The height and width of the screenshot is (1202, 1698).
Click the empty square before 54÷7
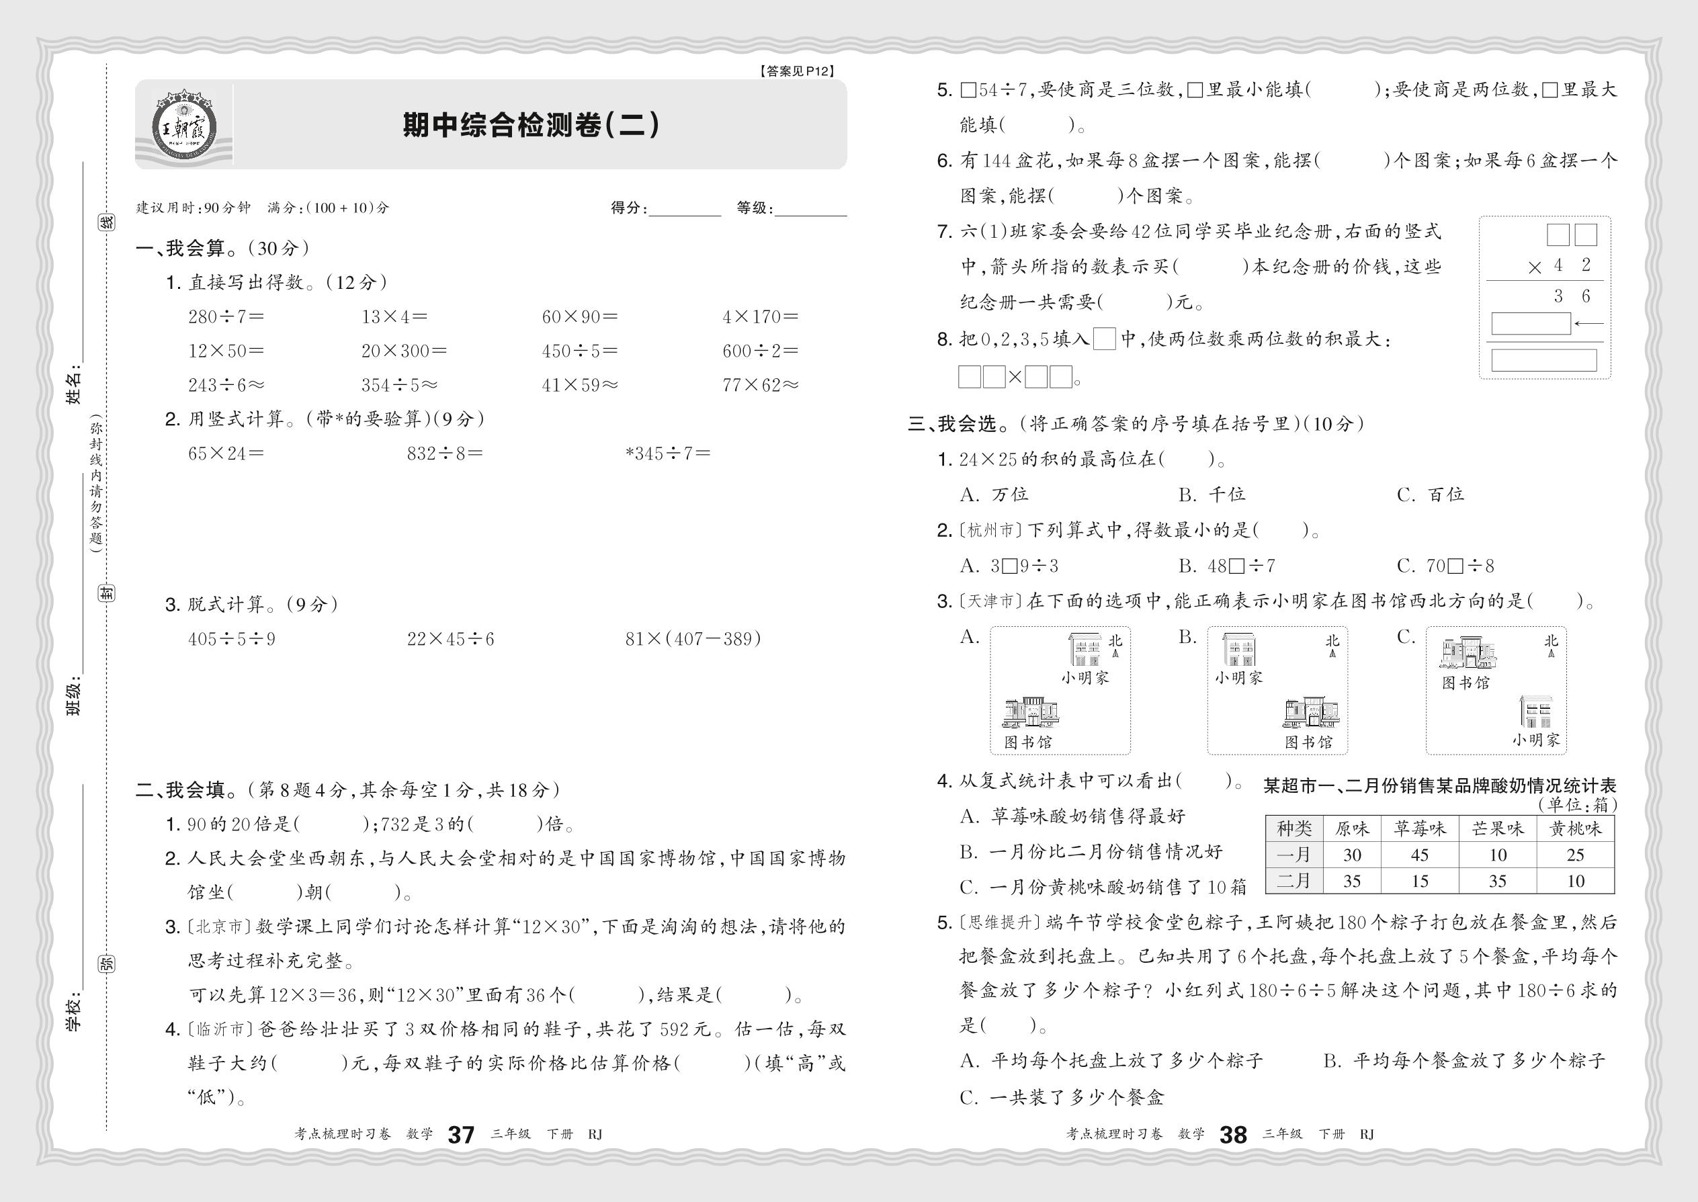pyautogui.click(x=968, y=91)
